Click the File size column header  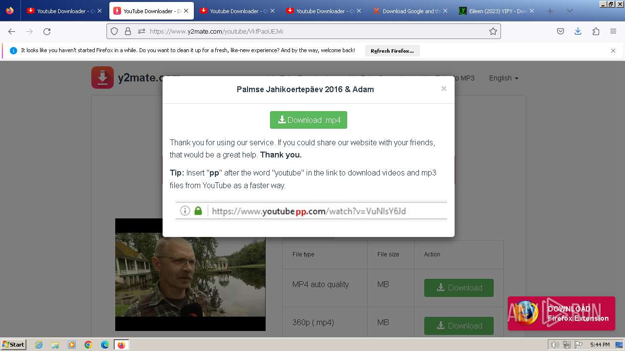tap(388, 254)
